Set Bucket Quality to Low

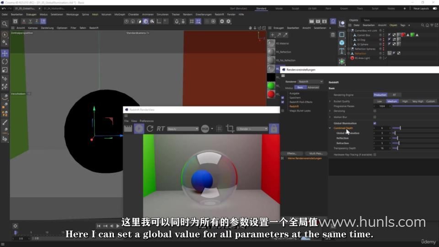click(380, 102)
